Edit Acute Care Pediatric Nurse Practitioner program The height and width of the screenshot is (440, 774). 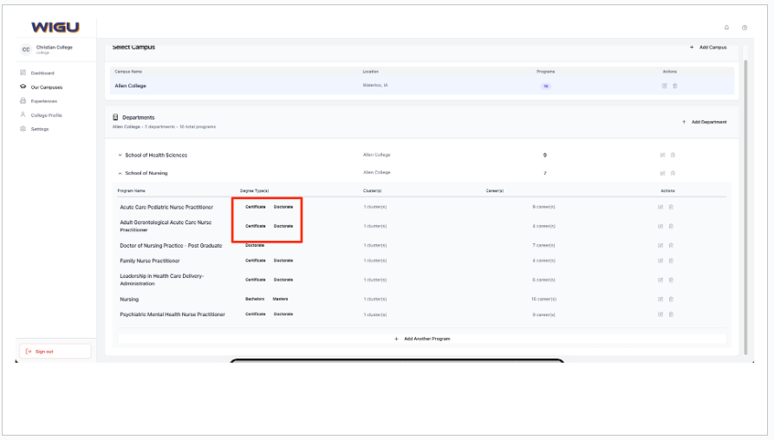[x=660, y=207]
